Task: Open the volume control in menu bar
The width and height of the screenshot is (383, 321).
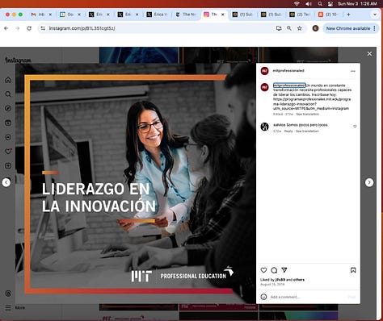Action: click(309, 4)
